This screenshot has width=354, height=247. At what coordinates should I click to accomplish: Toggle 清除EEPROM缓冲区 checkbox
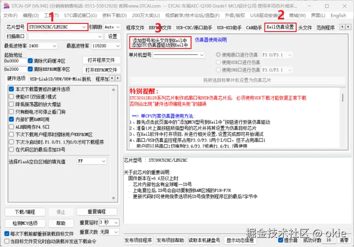click(30, 69)
